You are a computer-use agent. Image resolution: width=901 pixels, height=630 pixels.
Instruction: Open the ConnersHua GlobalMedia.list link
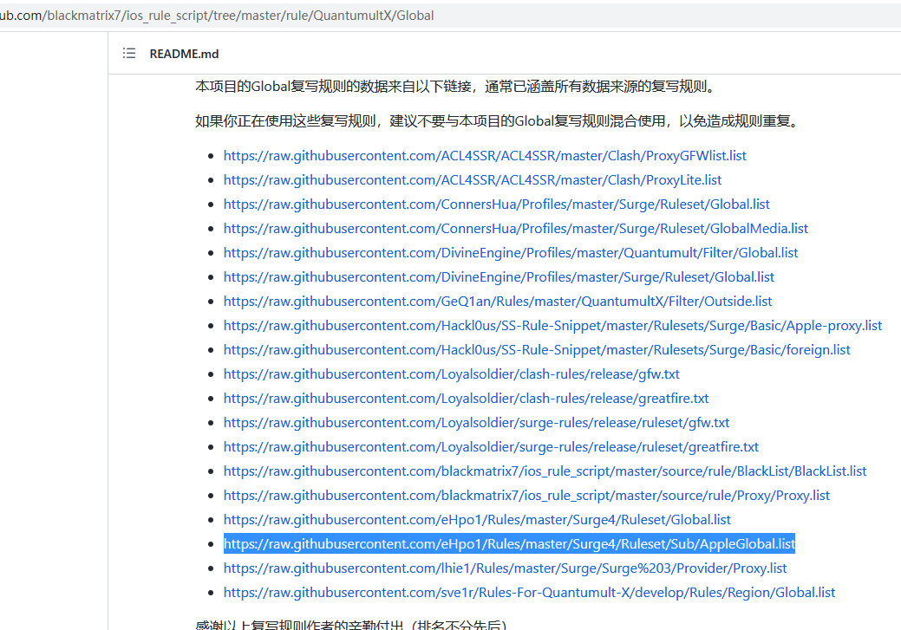(515, 228)
